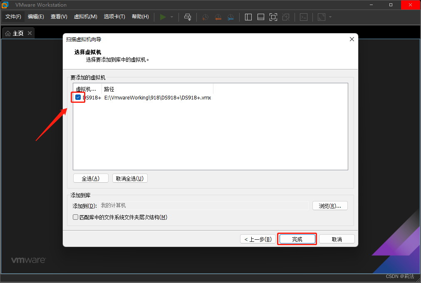This screenshot has width=421, height=283.
Task: Enable 匹配库中的文件系统文件夹层次结构 checkbox
Action: [75, 217]
